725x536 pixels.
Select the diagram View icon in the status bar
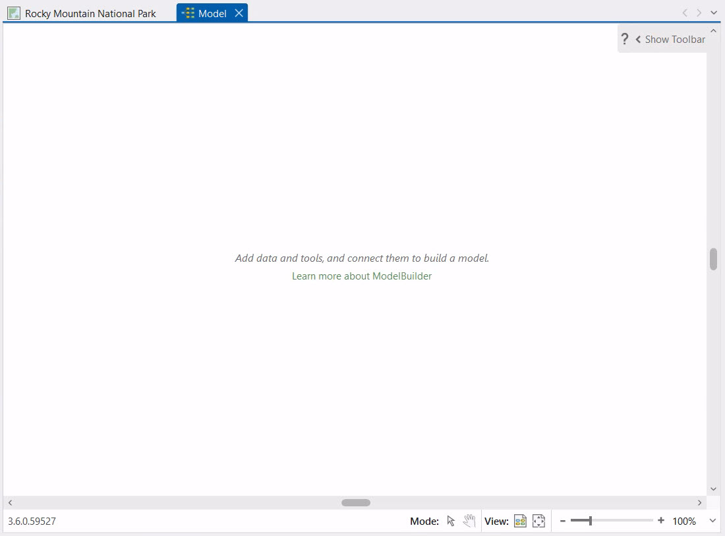click(520, 521)
